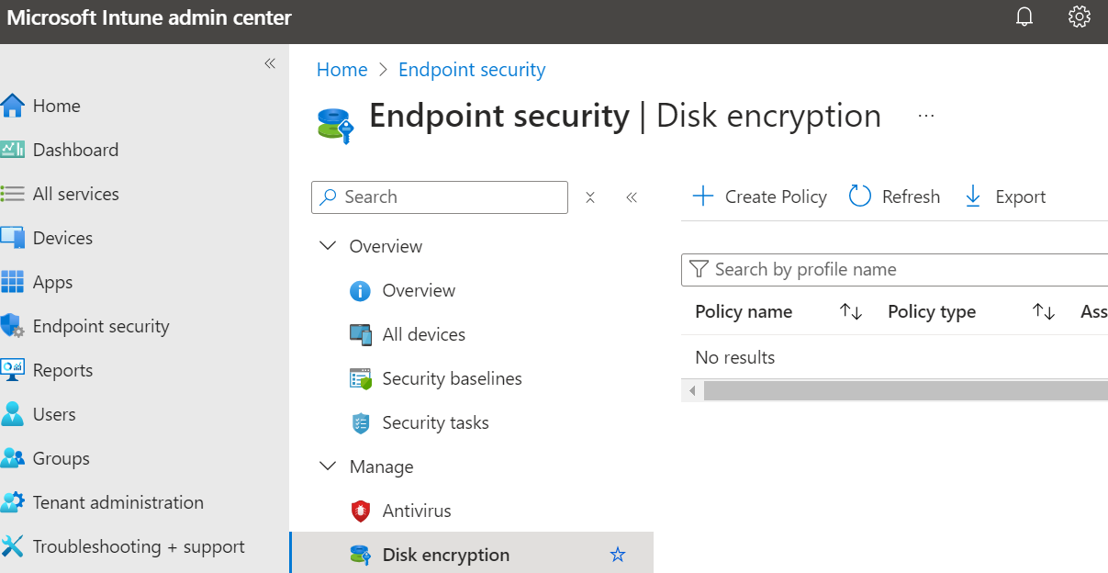Click the Search by profile name field
This screenshot has width=1108, height=573.
click(x=895, y=269)
